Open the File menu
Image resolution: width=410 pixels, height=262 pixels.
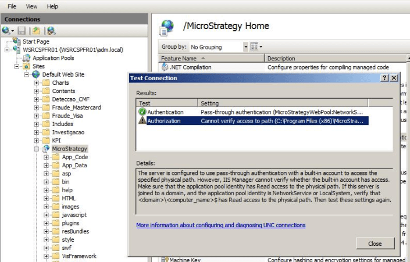(x=12, y=6)
